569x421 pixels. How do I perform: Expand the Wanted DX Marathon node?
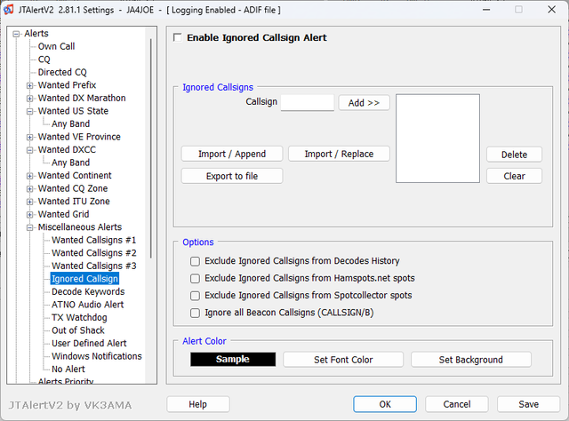(29, 99)
